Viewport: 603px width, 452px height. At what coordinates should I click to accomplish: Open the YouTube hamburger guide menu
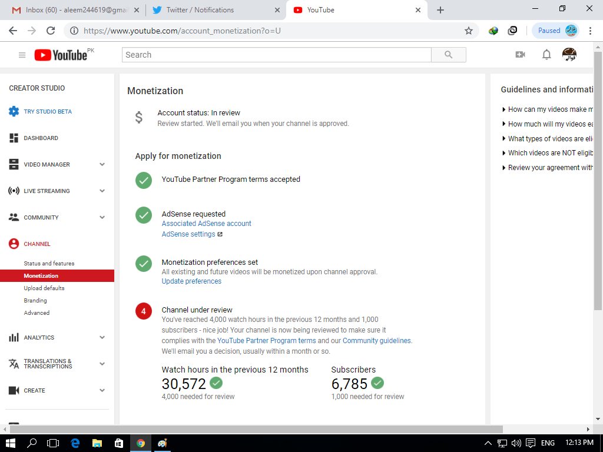22,55
